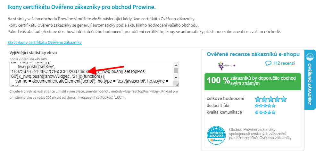The image size is (316, 153).
Task: Open the 112 recenzí link
Action: pos(284,63)
